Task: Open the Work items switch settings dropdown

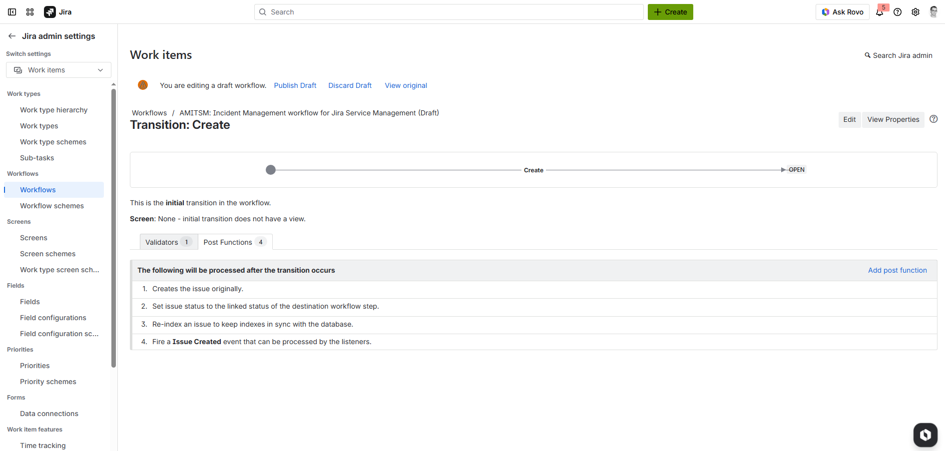Action: [58, 70]
